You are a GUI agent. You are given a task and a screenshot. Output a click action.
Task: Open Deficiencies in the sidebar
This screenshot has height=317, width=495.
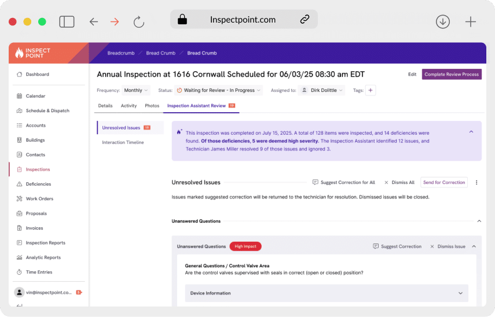click(38, 184)
